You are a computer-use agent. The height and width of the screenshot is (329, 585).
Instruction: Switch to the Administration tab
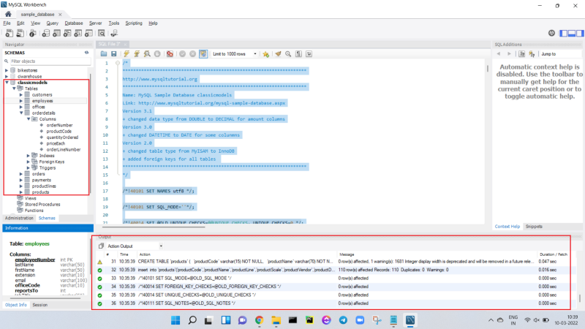(19, 218)
